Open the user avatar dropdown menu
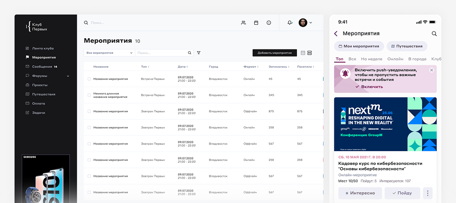 (305, 23)
